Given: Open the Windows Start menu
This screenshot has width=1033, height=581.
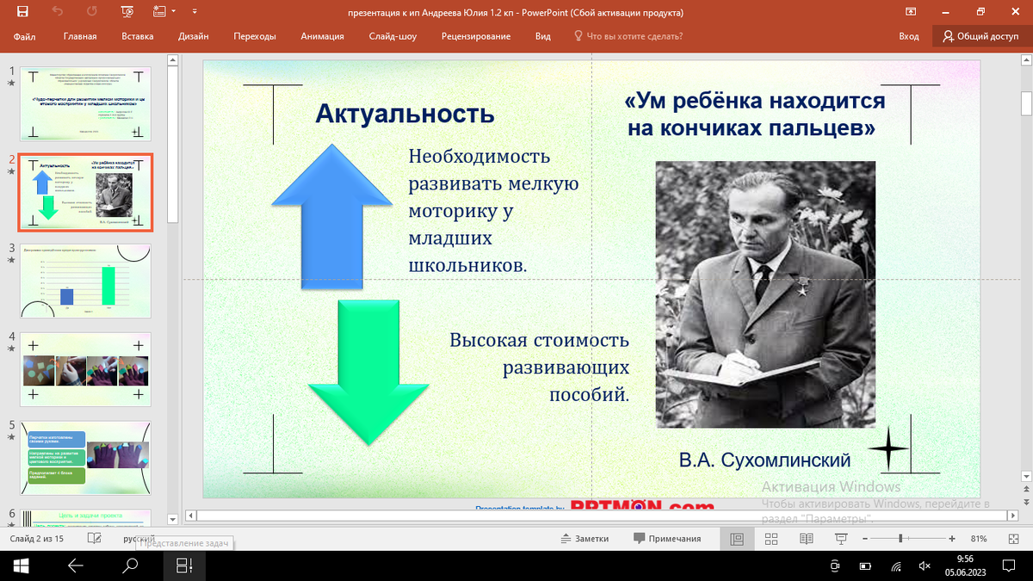Looking at the screenshot, I should click(x=22, y=566).
